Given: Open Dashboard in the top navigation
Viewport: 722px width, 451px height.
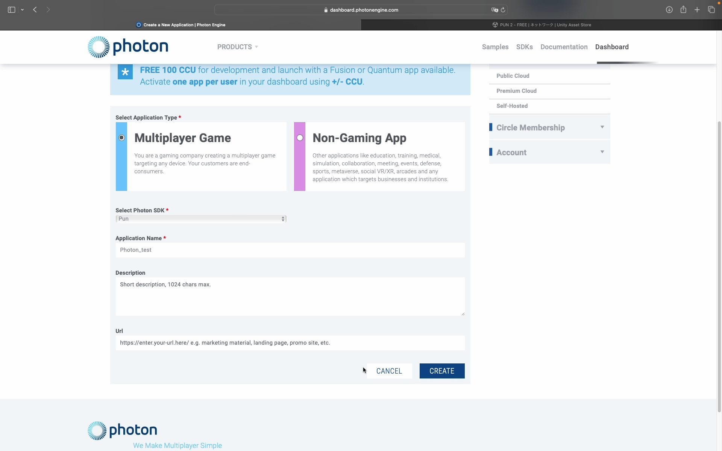Looking at the screenshot, I should click(x=612, y=47).
